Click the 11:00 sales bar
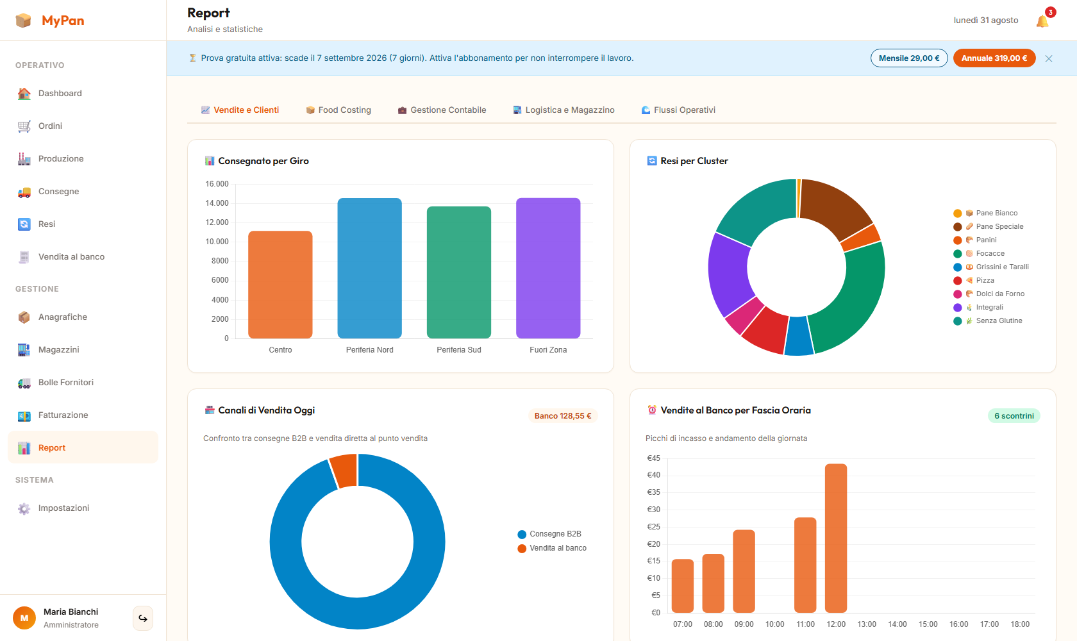1077x641 pixels. click(x=805, y=565)
